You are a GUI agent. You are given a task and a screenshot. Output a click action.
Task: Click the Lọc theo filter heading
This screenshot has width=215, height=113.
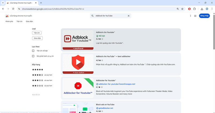(x=36, y=47)
